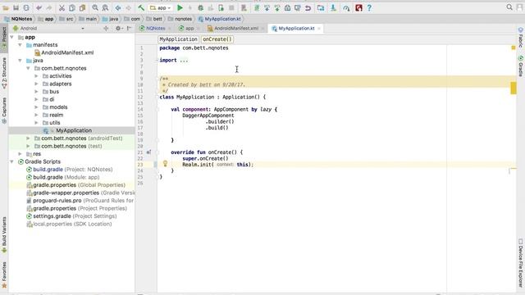This screenshot has width=525, height=295.
Task: Open local.properties (SDK Location)
Action: coord(69,224)
